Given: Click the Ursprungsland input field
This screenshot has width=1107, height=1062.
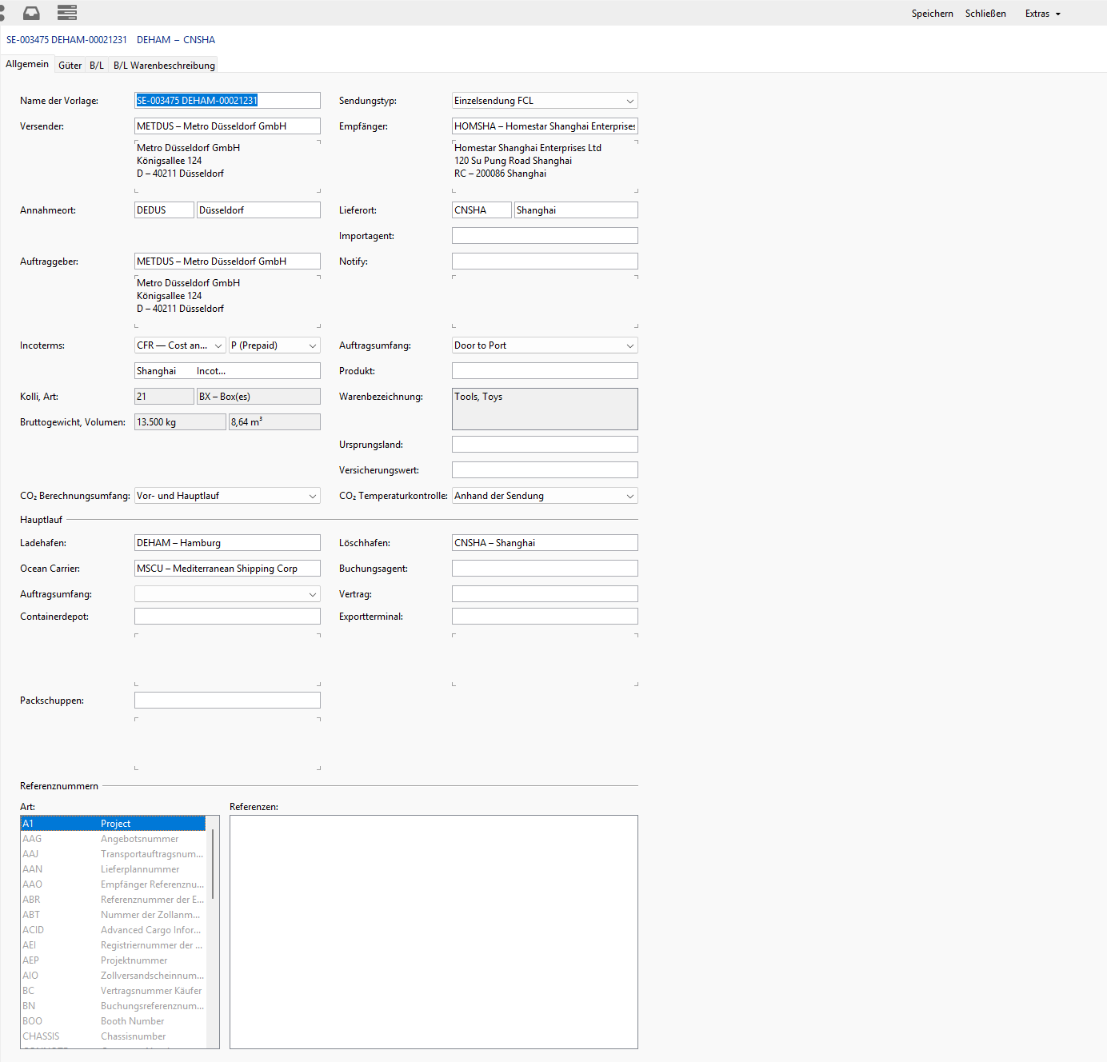Looking at the screenshot, I should click(x=545, y=445).
